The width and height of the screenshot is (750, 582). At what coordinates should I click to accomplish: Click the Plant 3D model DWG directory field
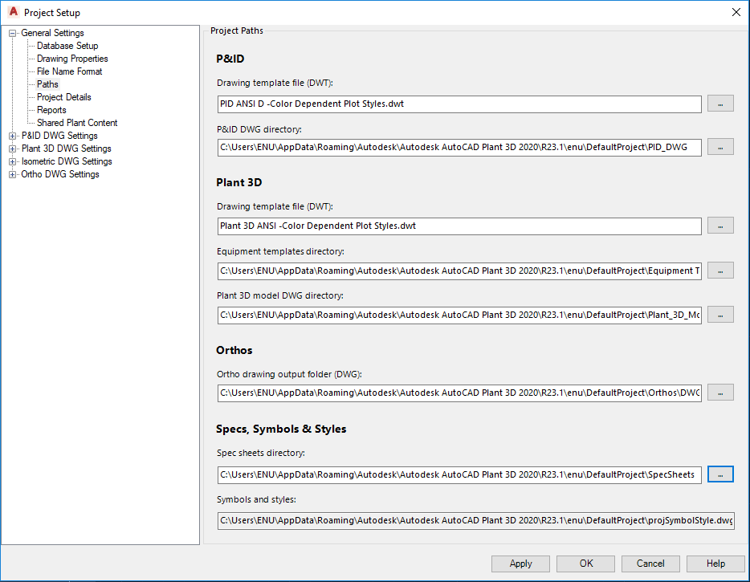coord(459,315)
